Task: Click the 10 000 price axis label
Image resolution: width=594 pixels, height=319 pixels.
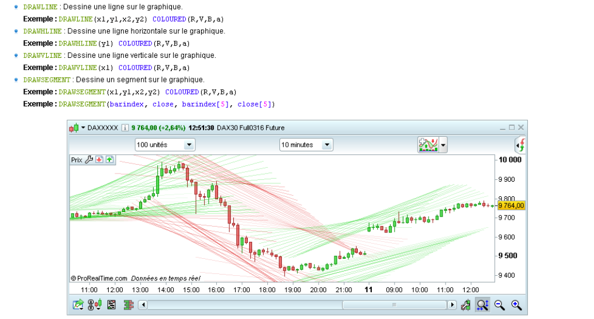Action: (x=510, y=159)
